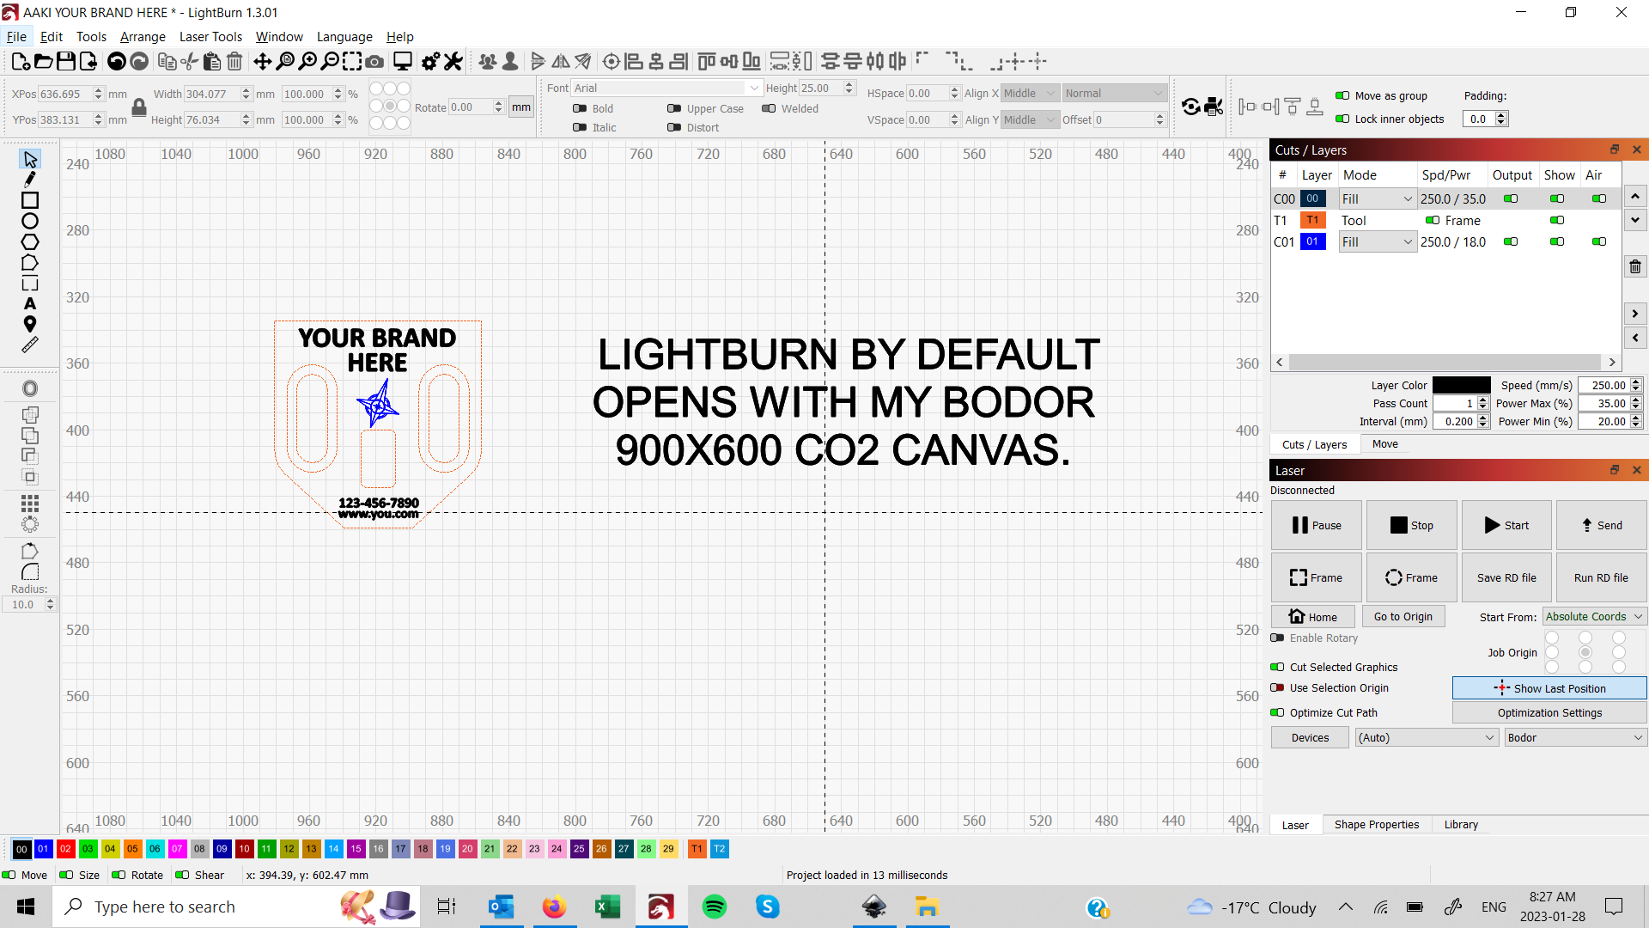Click the Save floppy disk icon
The image size is (1649, 928).
click(66, 61)
